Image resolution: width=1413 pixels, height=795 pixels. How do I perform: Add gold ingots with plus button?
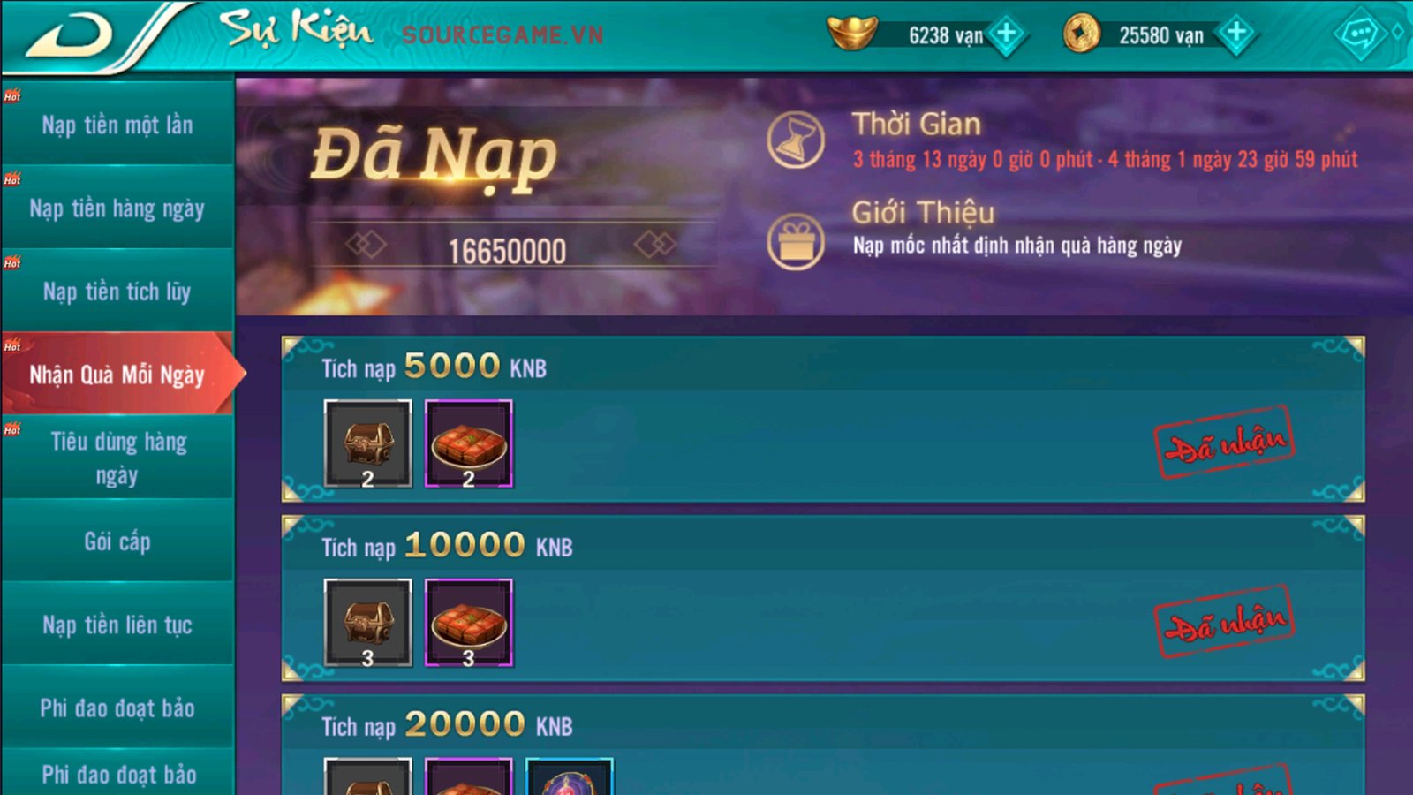[1006, 34]
